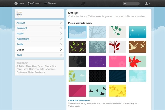The height and width of the screenshot is (110, 165).
Task: Click the Advertisers footer link
Action: coord(50,69)
